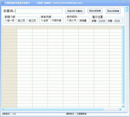The image size is (130, 117).
Task: Click the 导出分析数据 button
Action: tap(113, 11)
